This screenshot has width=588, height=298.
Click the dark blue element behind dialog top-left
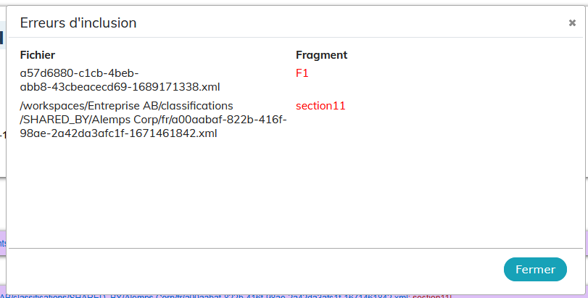point(2,38)
